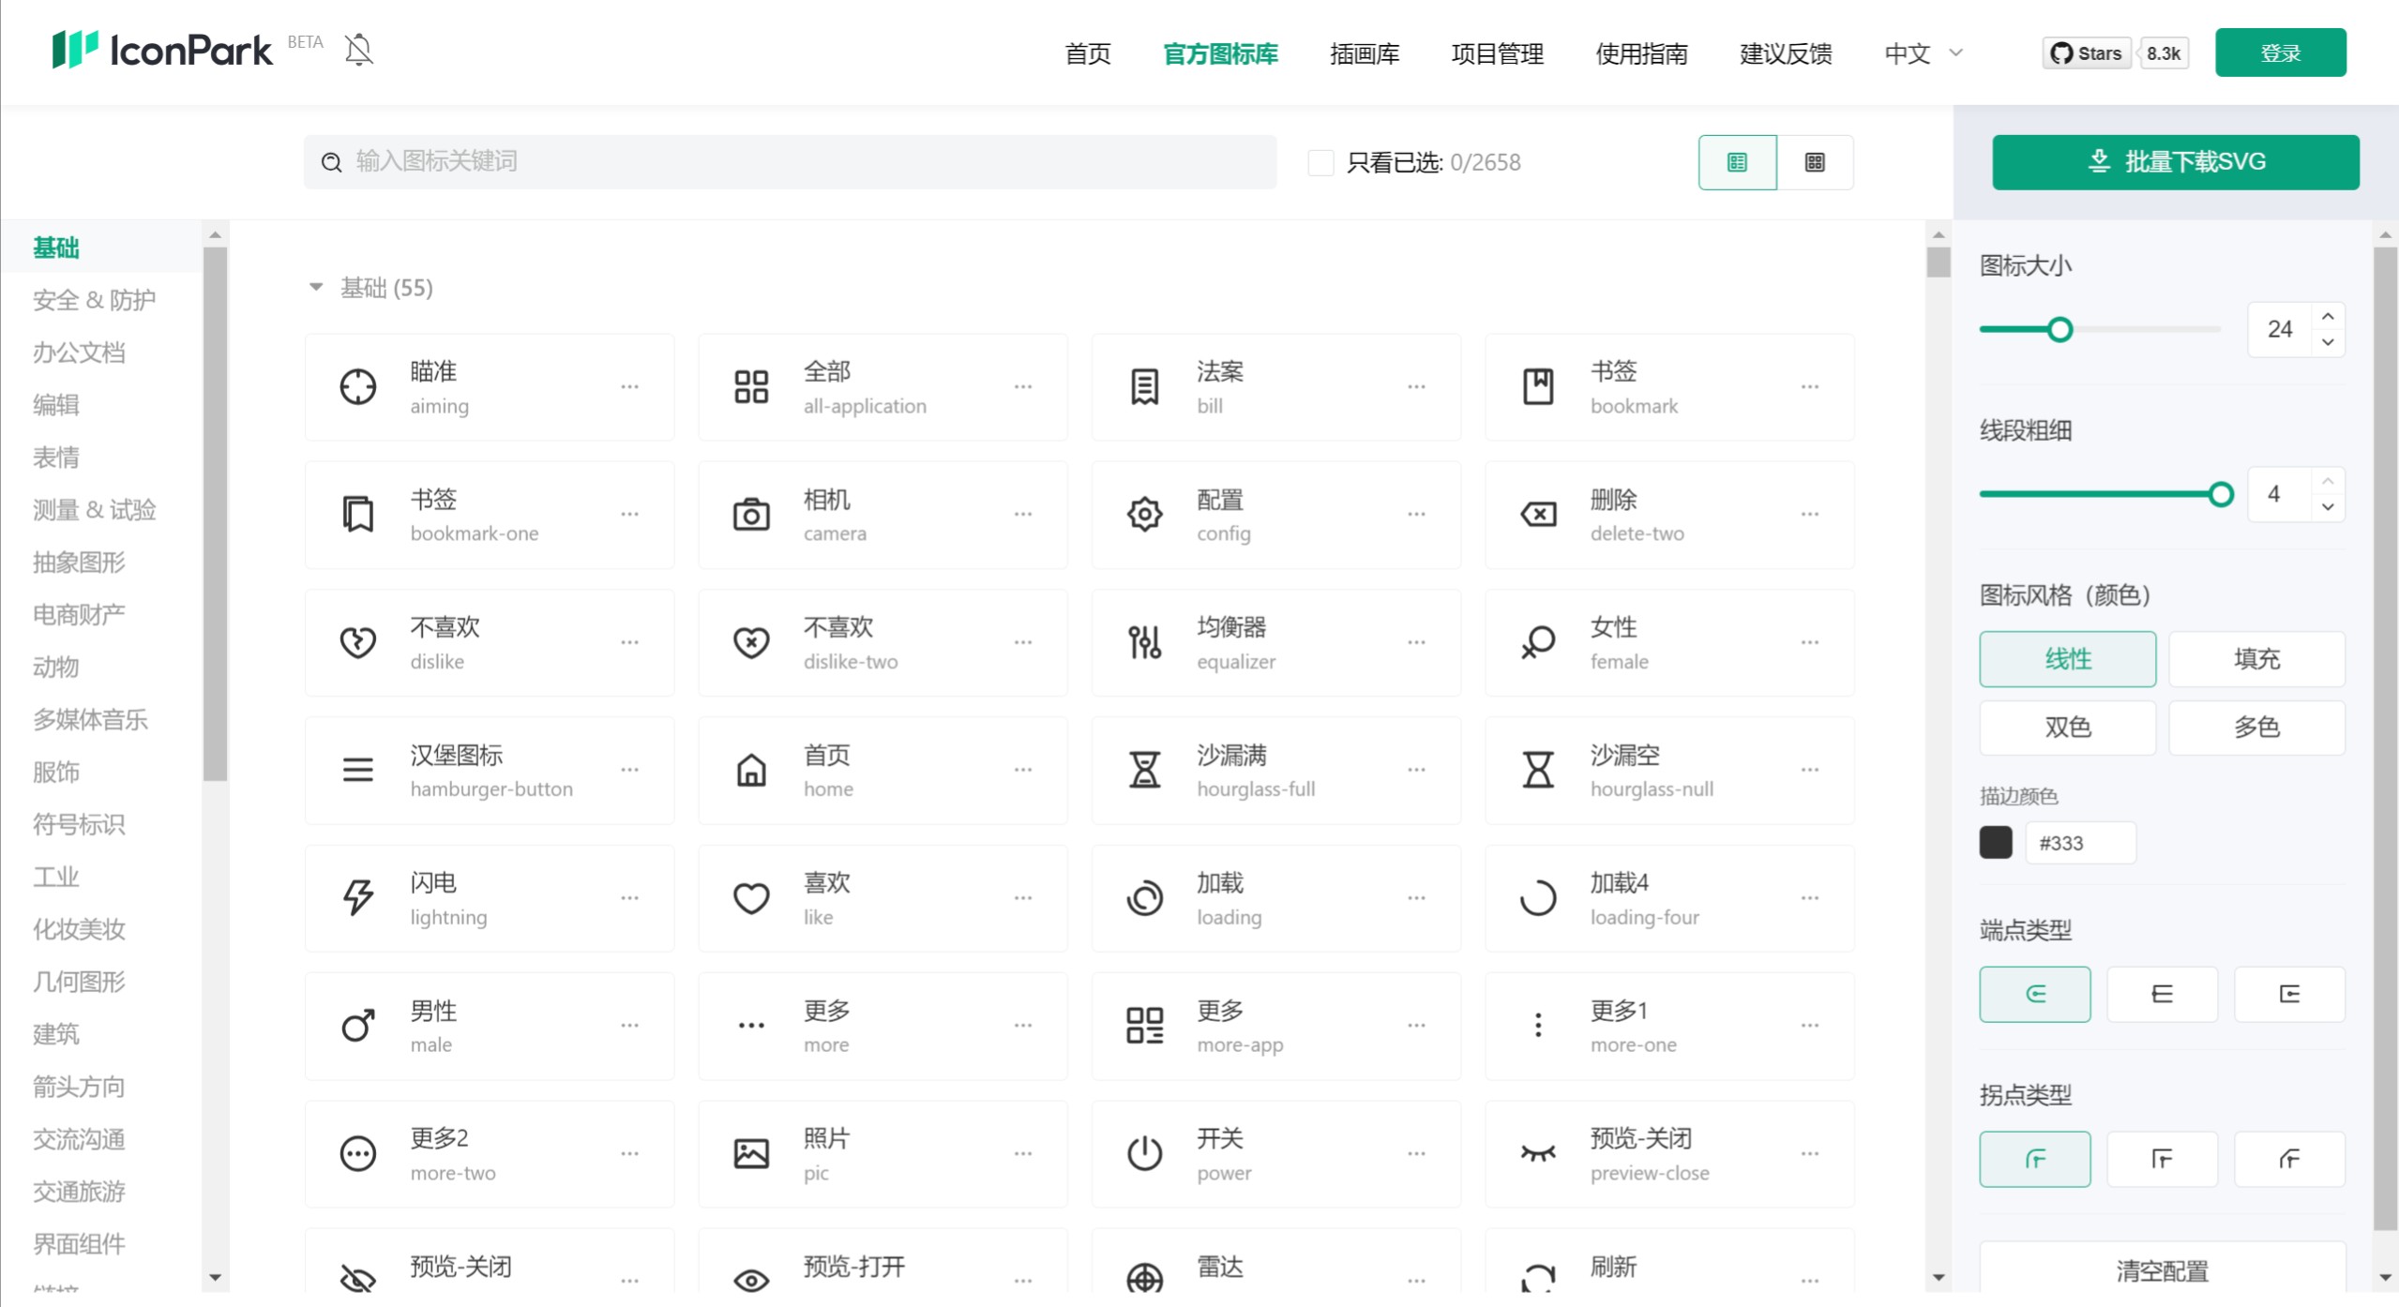
Task: Click the hamburger-button icon
Action: coord(357,770)
